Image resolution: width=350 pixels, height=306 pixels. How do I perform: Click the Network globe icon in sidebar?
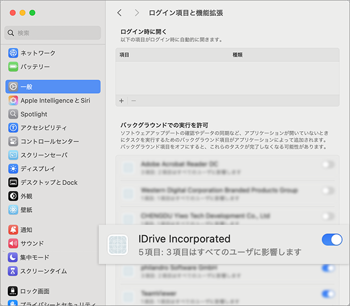(x=13, y=53)
